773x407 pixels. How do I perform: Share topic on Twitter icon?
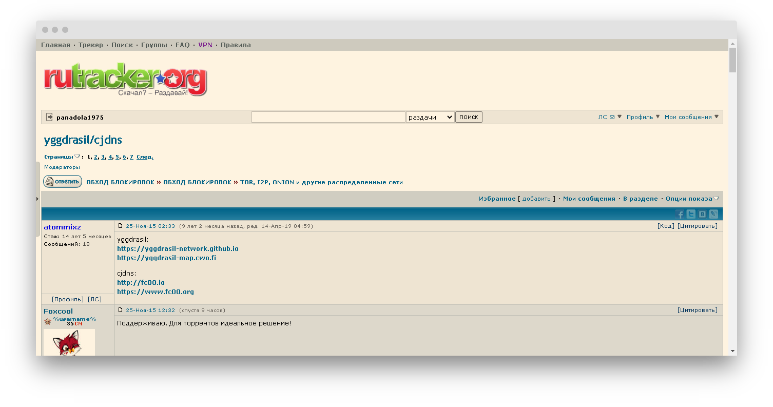point(691,214)
